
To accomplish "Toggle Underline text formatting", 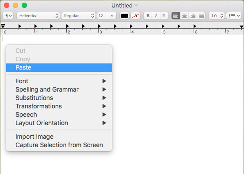I will (x=164, y=16).
